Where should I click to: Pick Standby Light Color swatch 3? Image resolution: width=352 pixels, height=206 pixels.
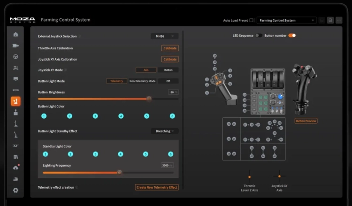pyautogui.click(x=95, y=154)
